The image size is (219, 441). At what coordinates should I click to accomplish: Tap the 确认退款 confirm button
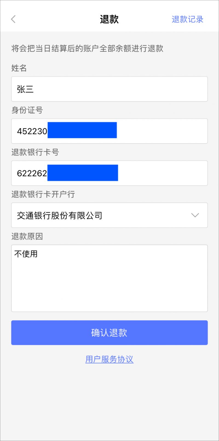(109, 333)
